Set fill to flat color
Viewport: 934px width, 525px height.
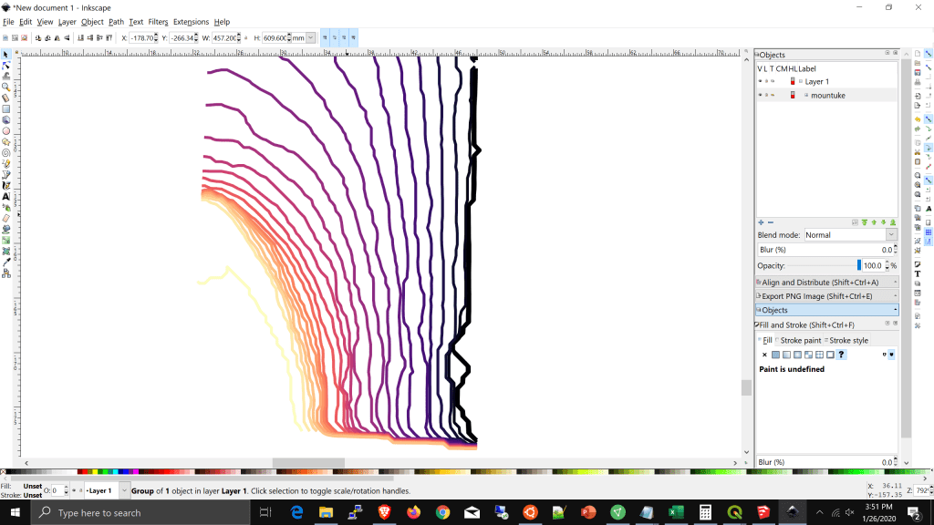click(775, 355)
